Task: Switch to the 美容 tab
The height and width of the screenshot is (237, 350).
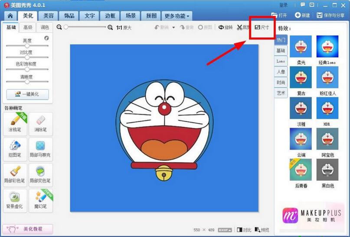Action: pos(49,16)
